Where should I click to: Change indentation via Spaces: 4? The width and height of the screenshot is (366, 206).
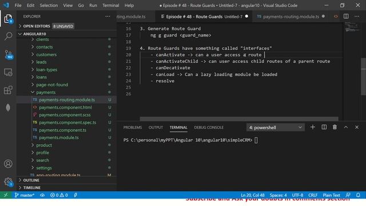[279, 195]
